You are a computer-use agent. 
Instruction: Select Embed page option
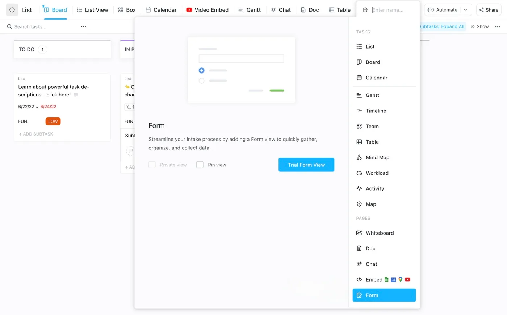(384, 279)
